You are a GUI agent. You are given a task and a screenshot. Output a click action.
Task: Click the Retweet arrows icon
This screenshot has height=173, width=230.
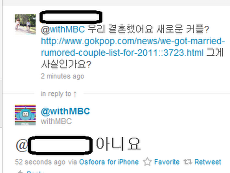click(x=188, y=162)
